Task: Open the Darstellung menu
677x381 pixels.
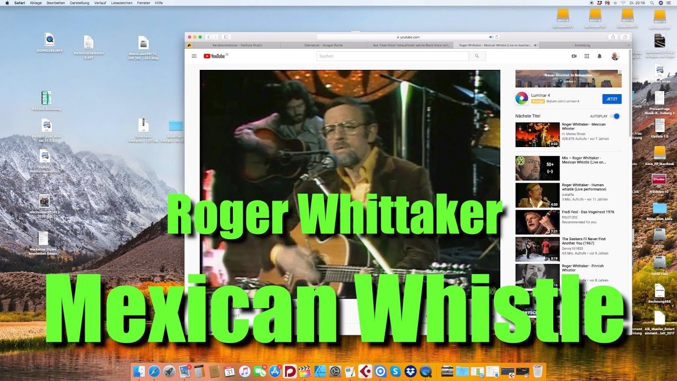Action: [x=79, y=3]
